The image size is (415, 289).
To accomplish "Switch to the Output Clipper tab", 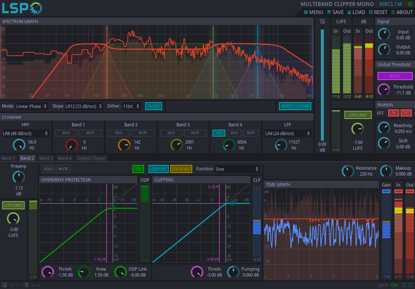I will coord(92,158).
